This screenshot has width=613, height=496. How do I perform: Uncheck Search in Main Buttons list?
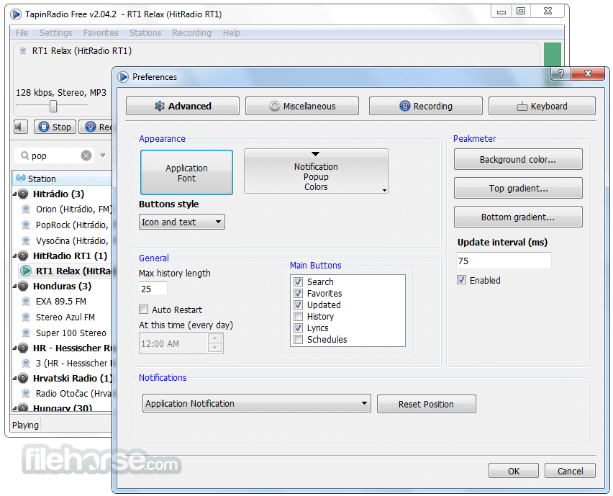coord(299,281)
